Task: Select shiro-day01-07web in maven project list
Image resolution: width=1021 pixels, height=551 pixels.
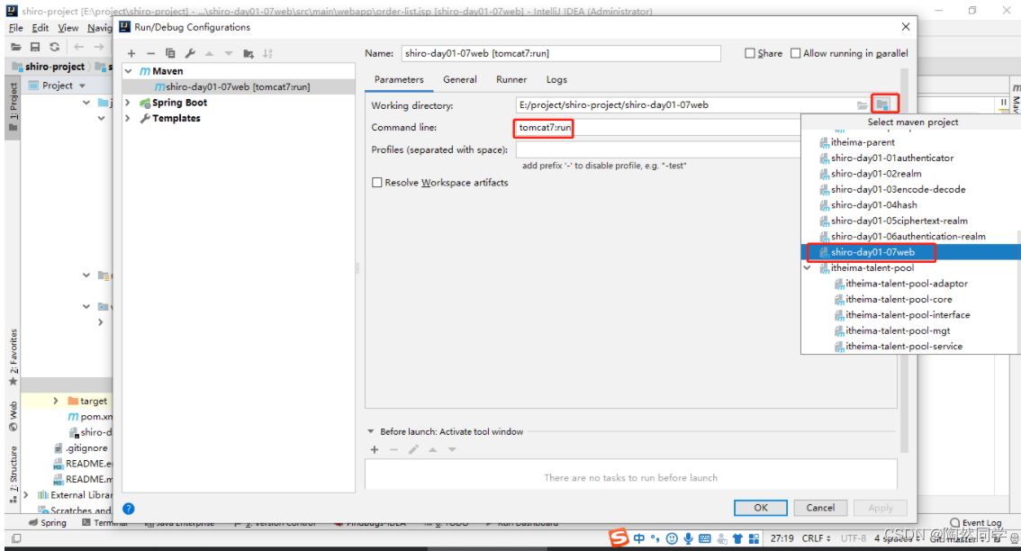Action: (911, 252)
